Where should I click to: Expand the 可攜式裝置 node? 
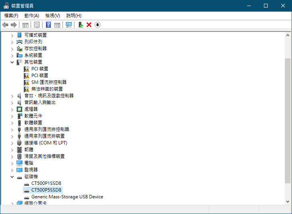click(x=12, y=35)
